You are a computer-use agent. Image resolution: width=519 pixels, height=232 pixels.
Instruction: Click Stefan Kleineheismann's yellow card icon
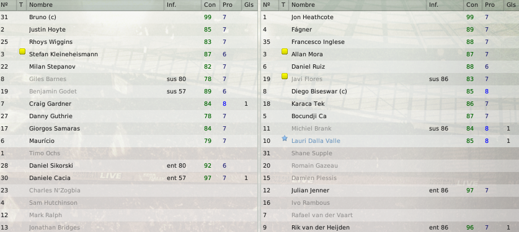(22, 51)
